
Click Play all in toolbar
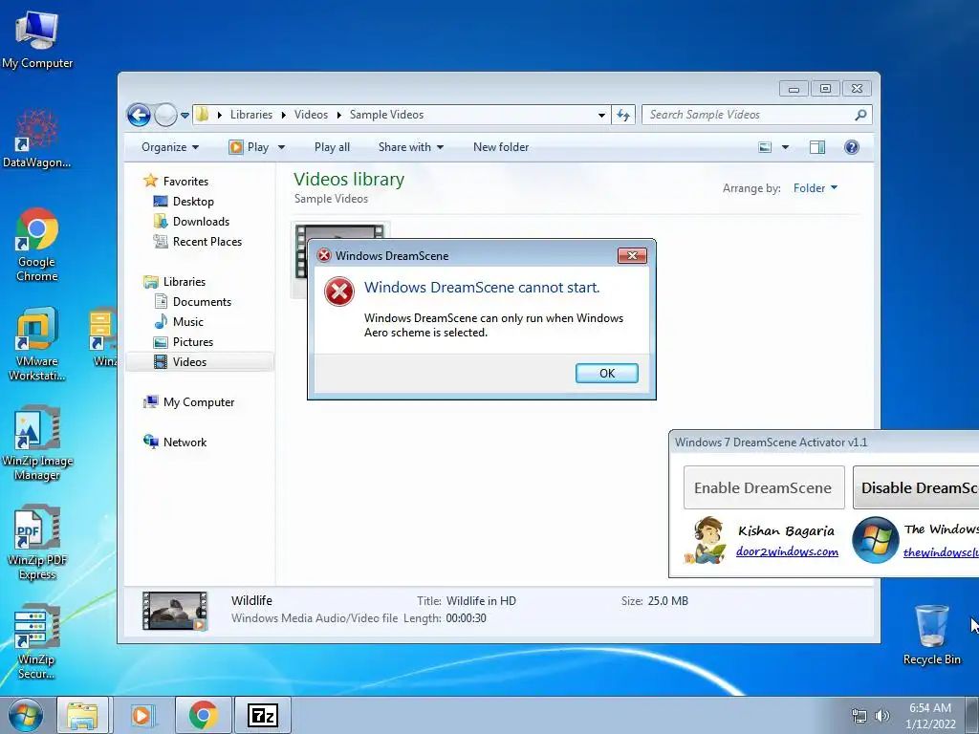click(332, 147)
